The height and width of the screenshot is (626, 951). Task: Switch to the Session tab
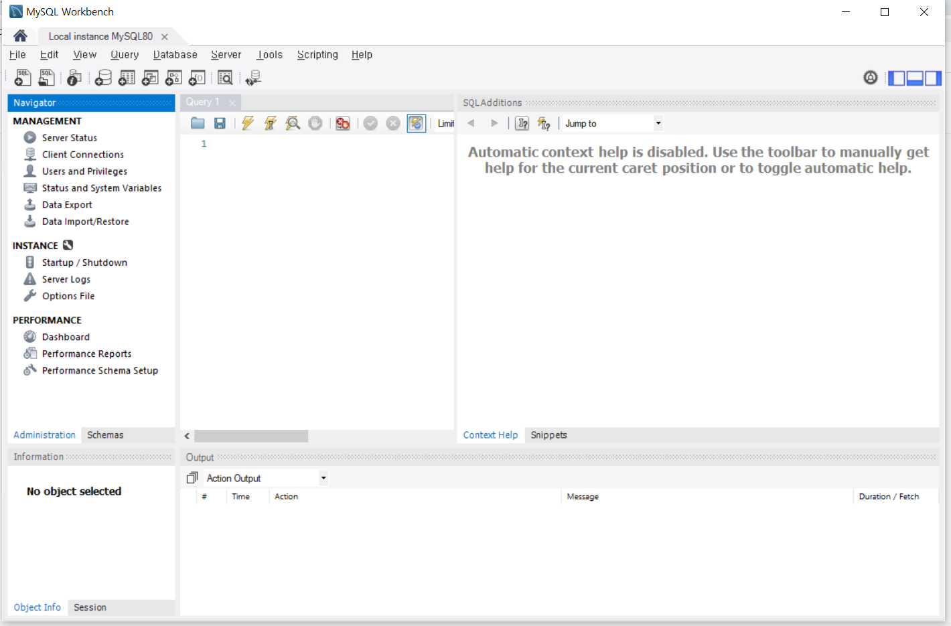pos(90,607)
